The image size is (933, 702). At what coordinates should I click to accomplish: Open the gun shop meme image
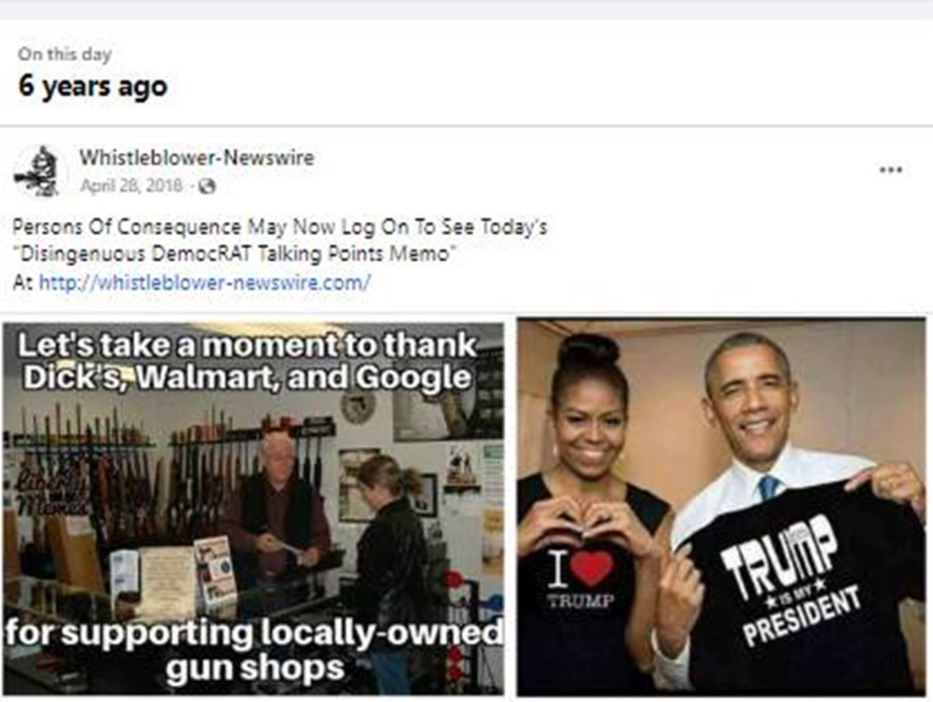pyautogui.click(x=254, y=509)
